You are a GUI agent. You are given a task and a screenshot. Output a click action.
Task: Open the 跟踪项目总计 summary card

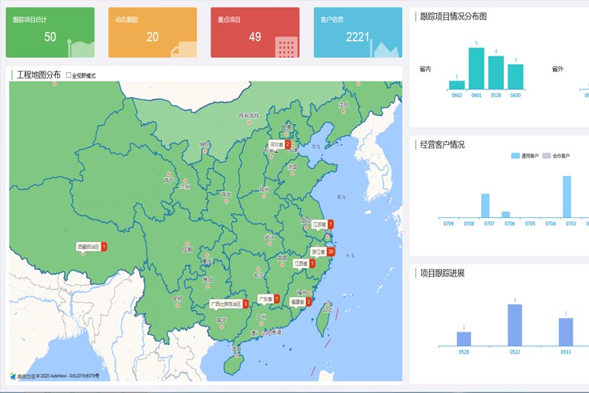50,33
